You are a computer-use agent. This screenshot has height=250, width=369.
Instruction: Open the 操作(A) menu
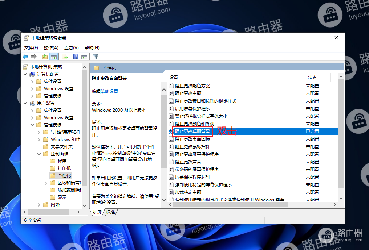click(x=51, y=48)
